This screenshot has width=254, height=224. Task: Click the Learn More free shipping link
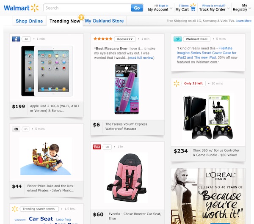tap(243, 21)
